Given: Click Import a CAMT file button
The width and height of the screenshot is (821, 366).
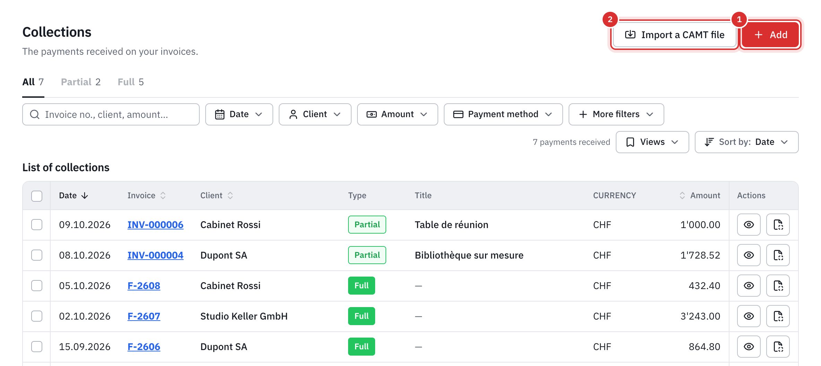Looking at the screenshot, I should [675, 35].
